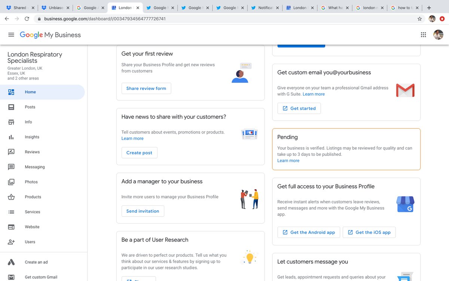The image size is (449, 281).
Task: Click 'Be a part of User Research' heading
Action: tap(155, 240)
